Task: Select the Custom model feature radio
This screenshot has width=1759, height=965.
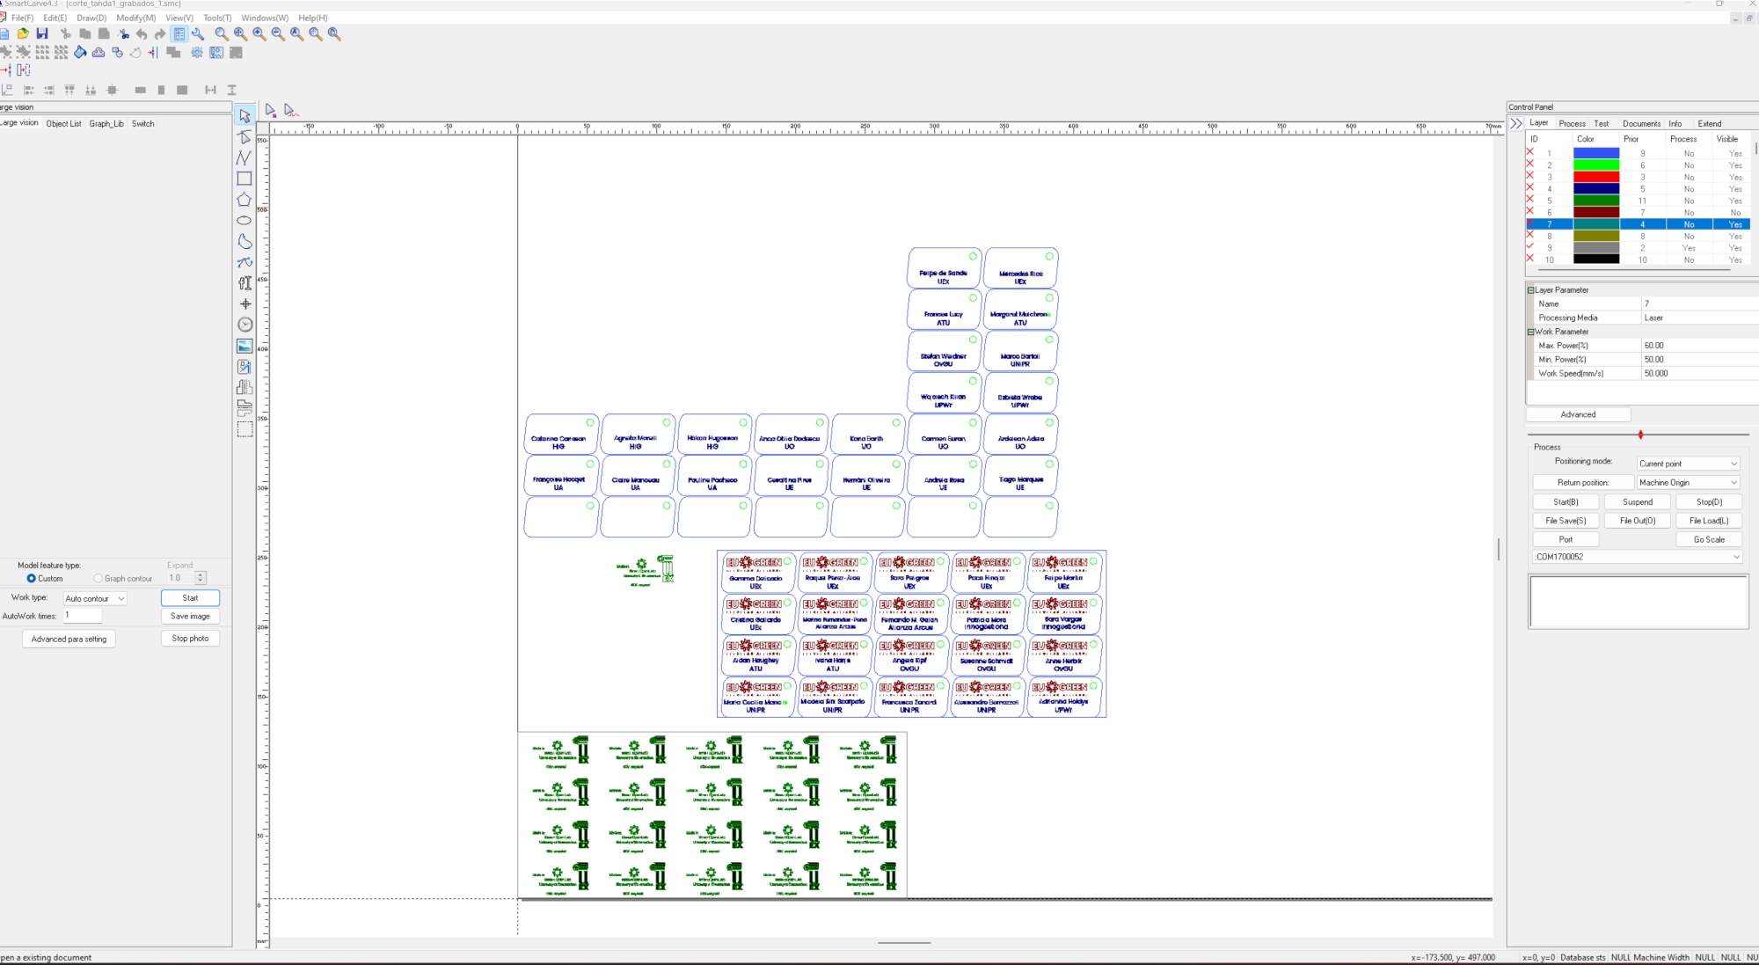Action: point(32,579)
